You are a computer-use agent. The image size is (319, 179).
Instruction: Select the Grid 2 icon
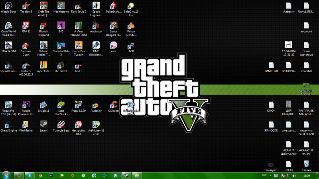tap(79, 67)
